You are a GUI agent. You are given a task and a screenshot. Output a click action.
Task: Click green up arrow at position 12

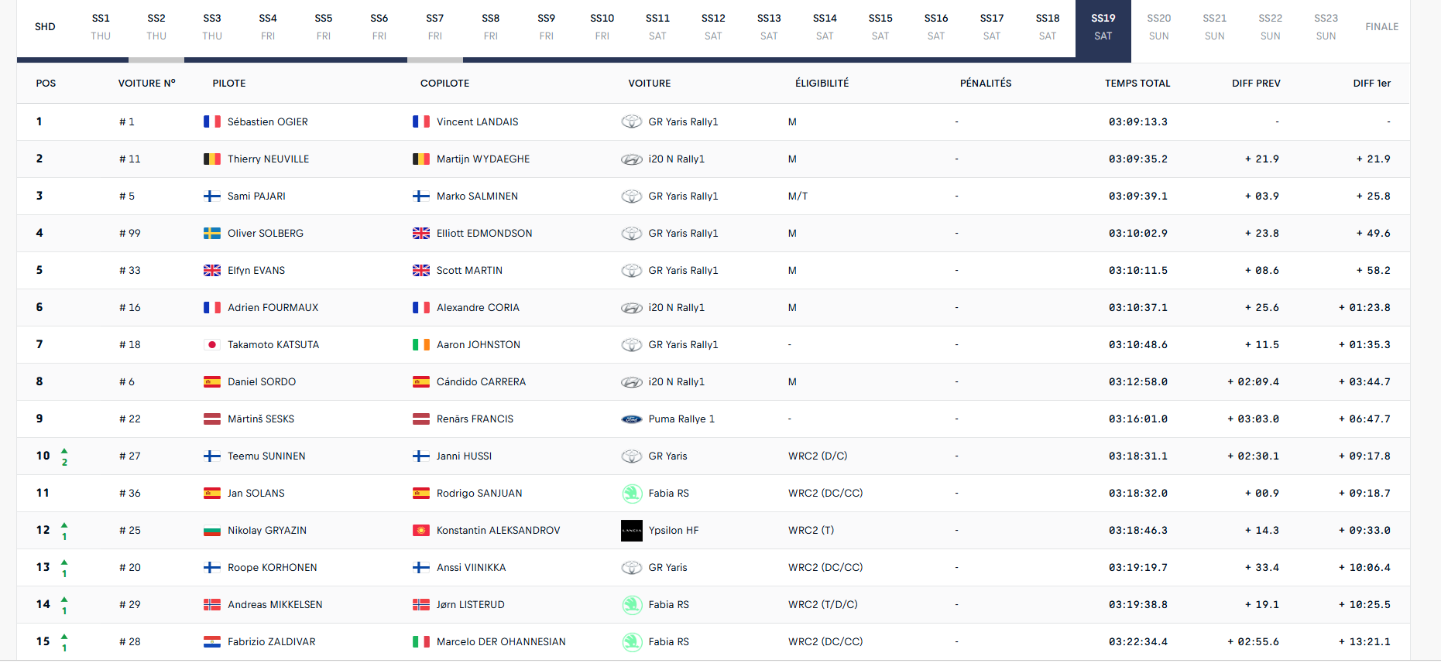(64, 525)
